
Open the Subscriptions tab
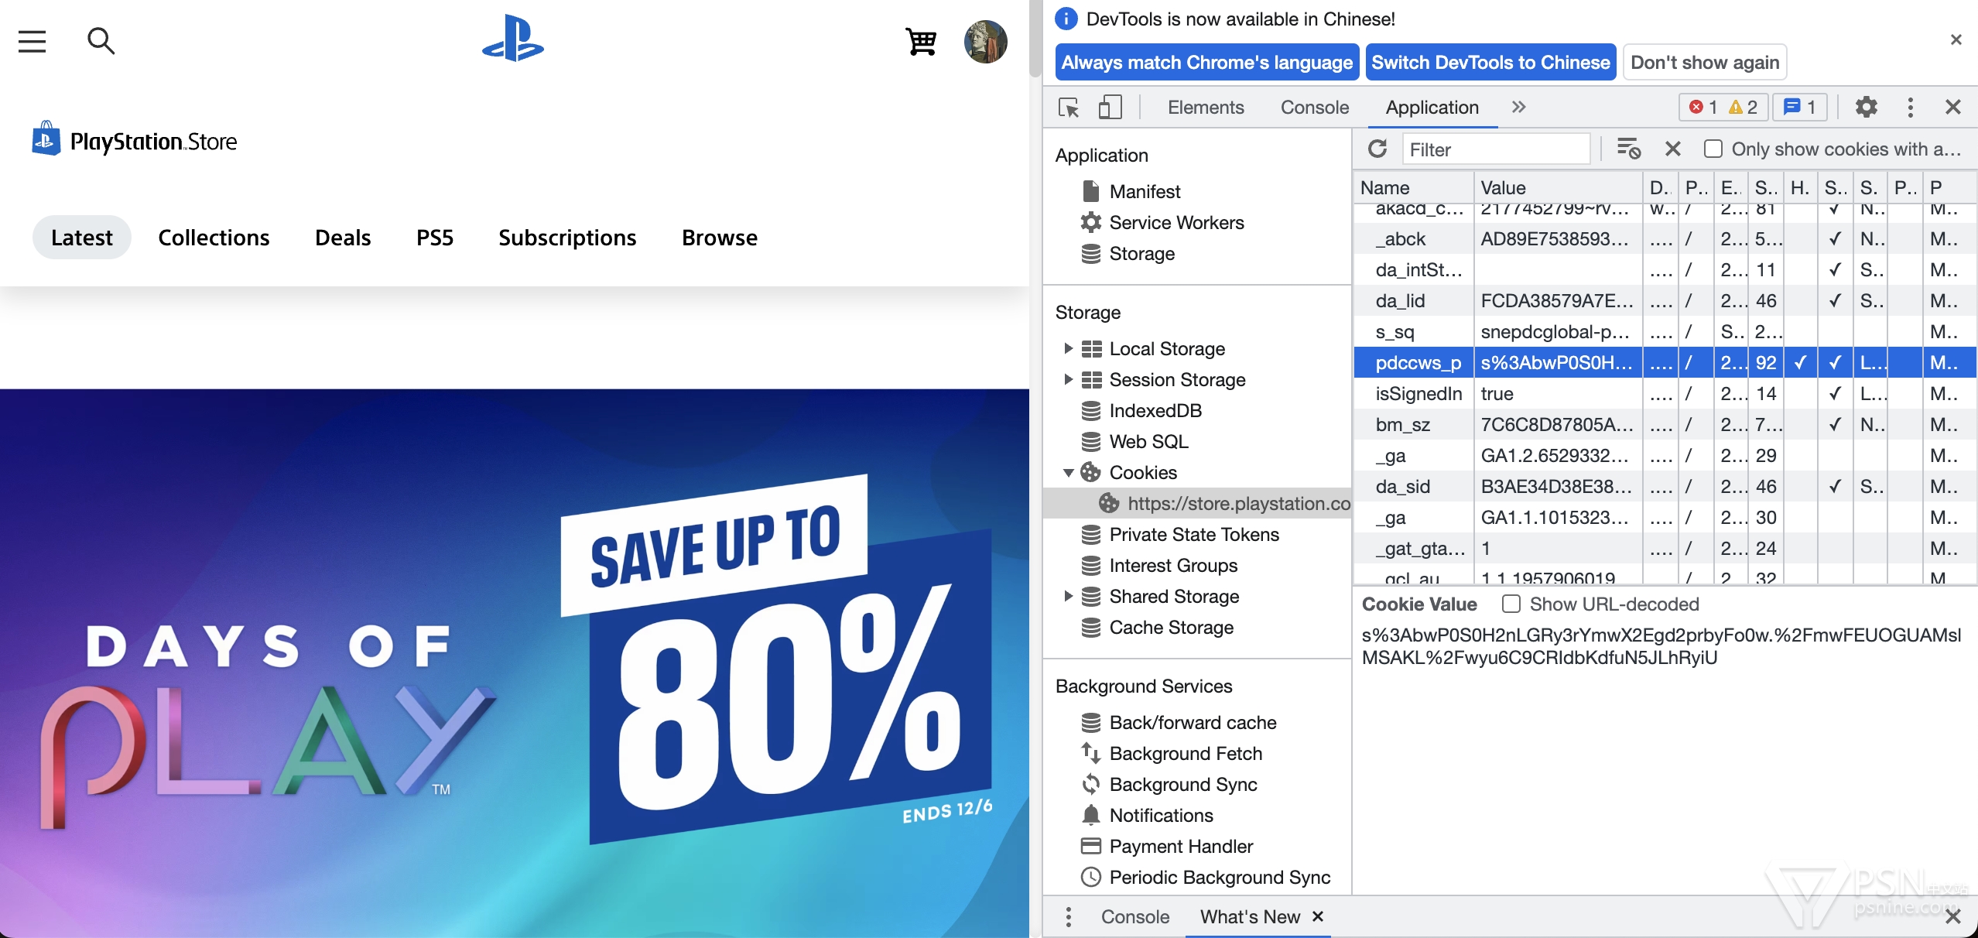(567, 238)
